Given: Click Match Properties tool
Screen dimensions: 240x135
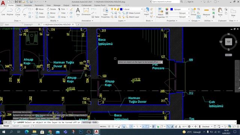Looking at the screenshot, I should click(160, 13).
